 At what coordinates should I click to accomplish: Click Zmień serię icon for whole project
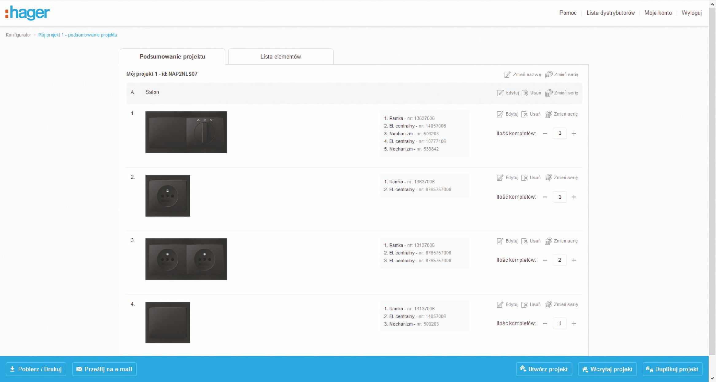tap(549, 74)
